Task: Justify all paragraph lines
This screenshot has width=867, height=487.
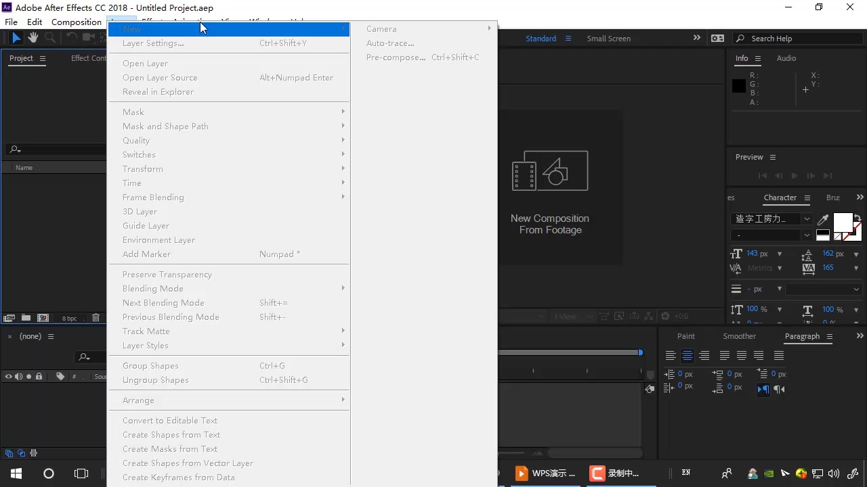Action: 779,356
